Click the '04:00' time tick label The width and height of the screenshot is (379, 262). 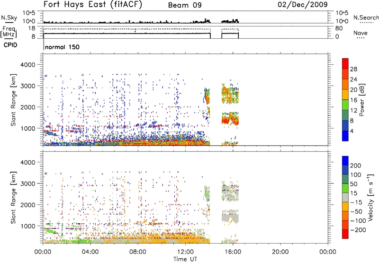click(90, 252)
